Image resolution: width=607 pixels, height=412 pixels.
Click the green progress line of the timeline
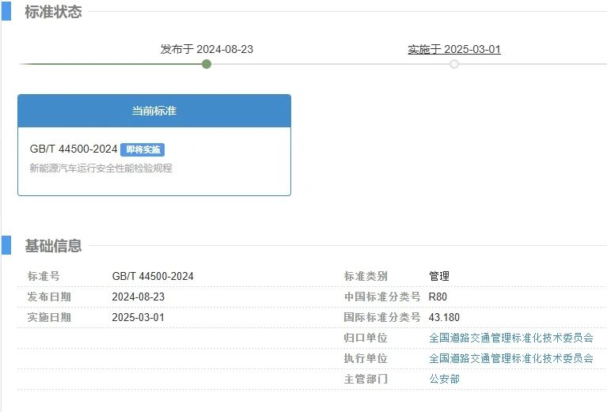[111, 64]
